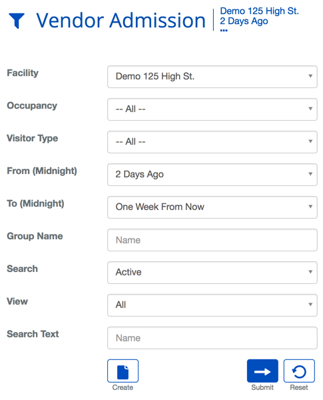Open the View dropdown set to All
Viewport: 323px width, 400px height.
(212, 305)
